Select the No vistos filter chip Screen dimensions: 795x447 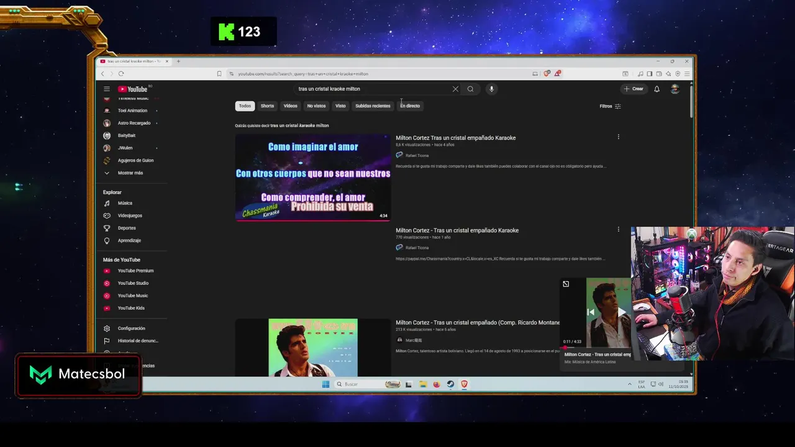pyautogui.click(x=316, y=106)
